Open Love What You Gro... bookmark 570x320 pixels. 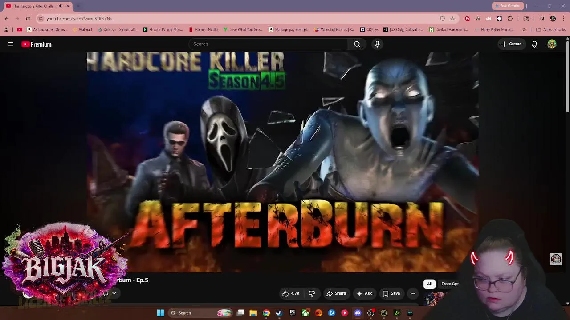[243, 30]
